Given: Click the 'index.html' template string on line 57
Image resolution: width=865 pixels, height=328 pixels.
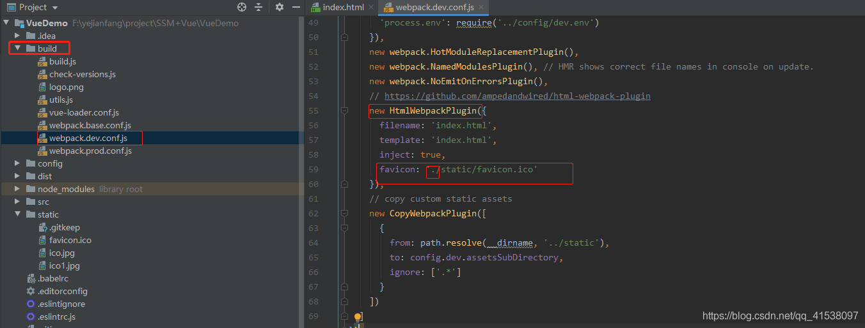Looking at the screenshot, I should point(463,140).
